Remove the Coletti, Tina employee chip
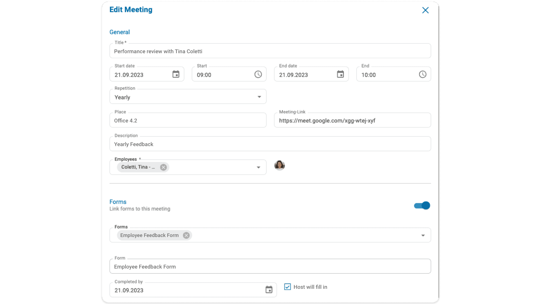Screen dimensions: 541x304 point(163,167)
